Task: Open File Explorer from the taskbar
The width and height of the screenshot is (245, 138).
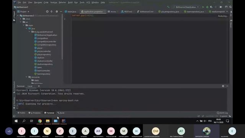Action: [47, 121]
